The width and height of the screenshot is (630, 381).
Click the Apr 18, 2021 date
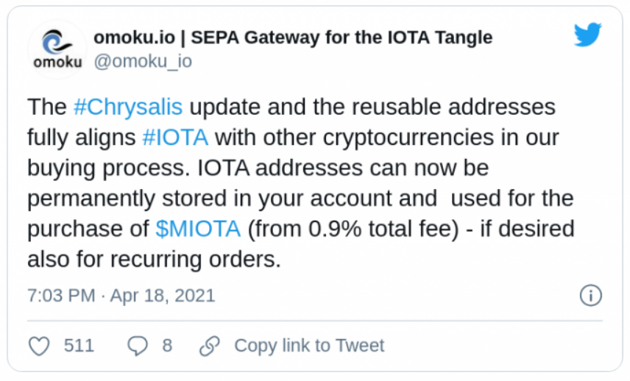163,296
